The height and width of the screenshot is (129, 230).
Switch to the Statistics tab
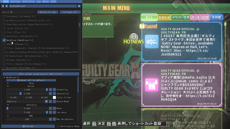(28, 1)
